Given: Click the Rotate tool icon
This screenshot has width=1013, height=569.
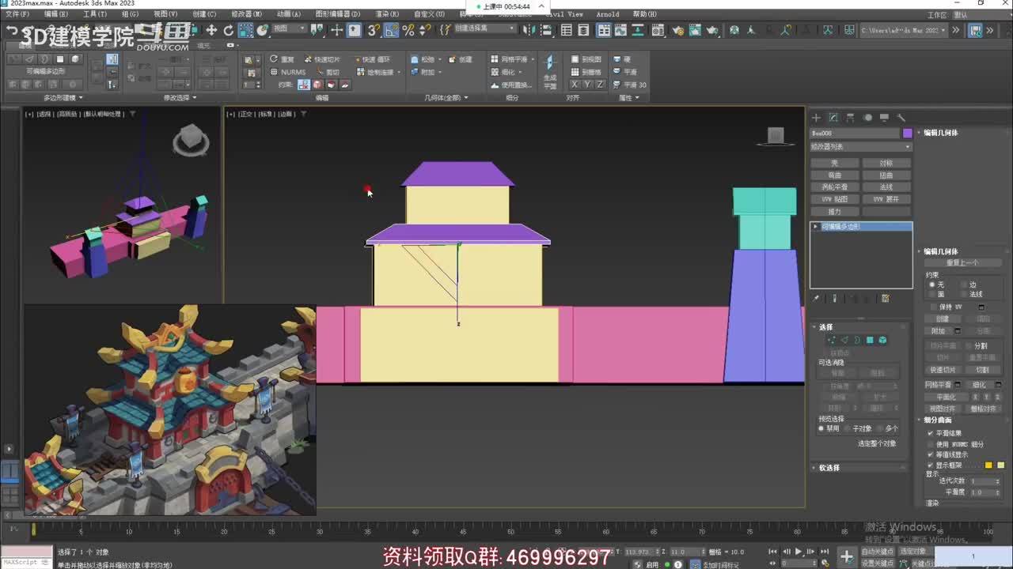Looking at the screenshot, I should click(229, 30).
